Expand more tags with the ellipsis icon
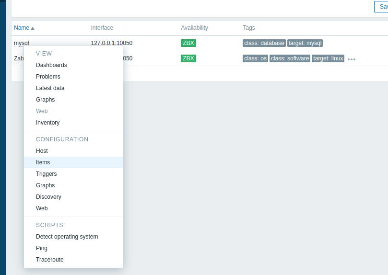Viewport: 388px width, 275px height. pyautogui.click(x=352, y=59)
